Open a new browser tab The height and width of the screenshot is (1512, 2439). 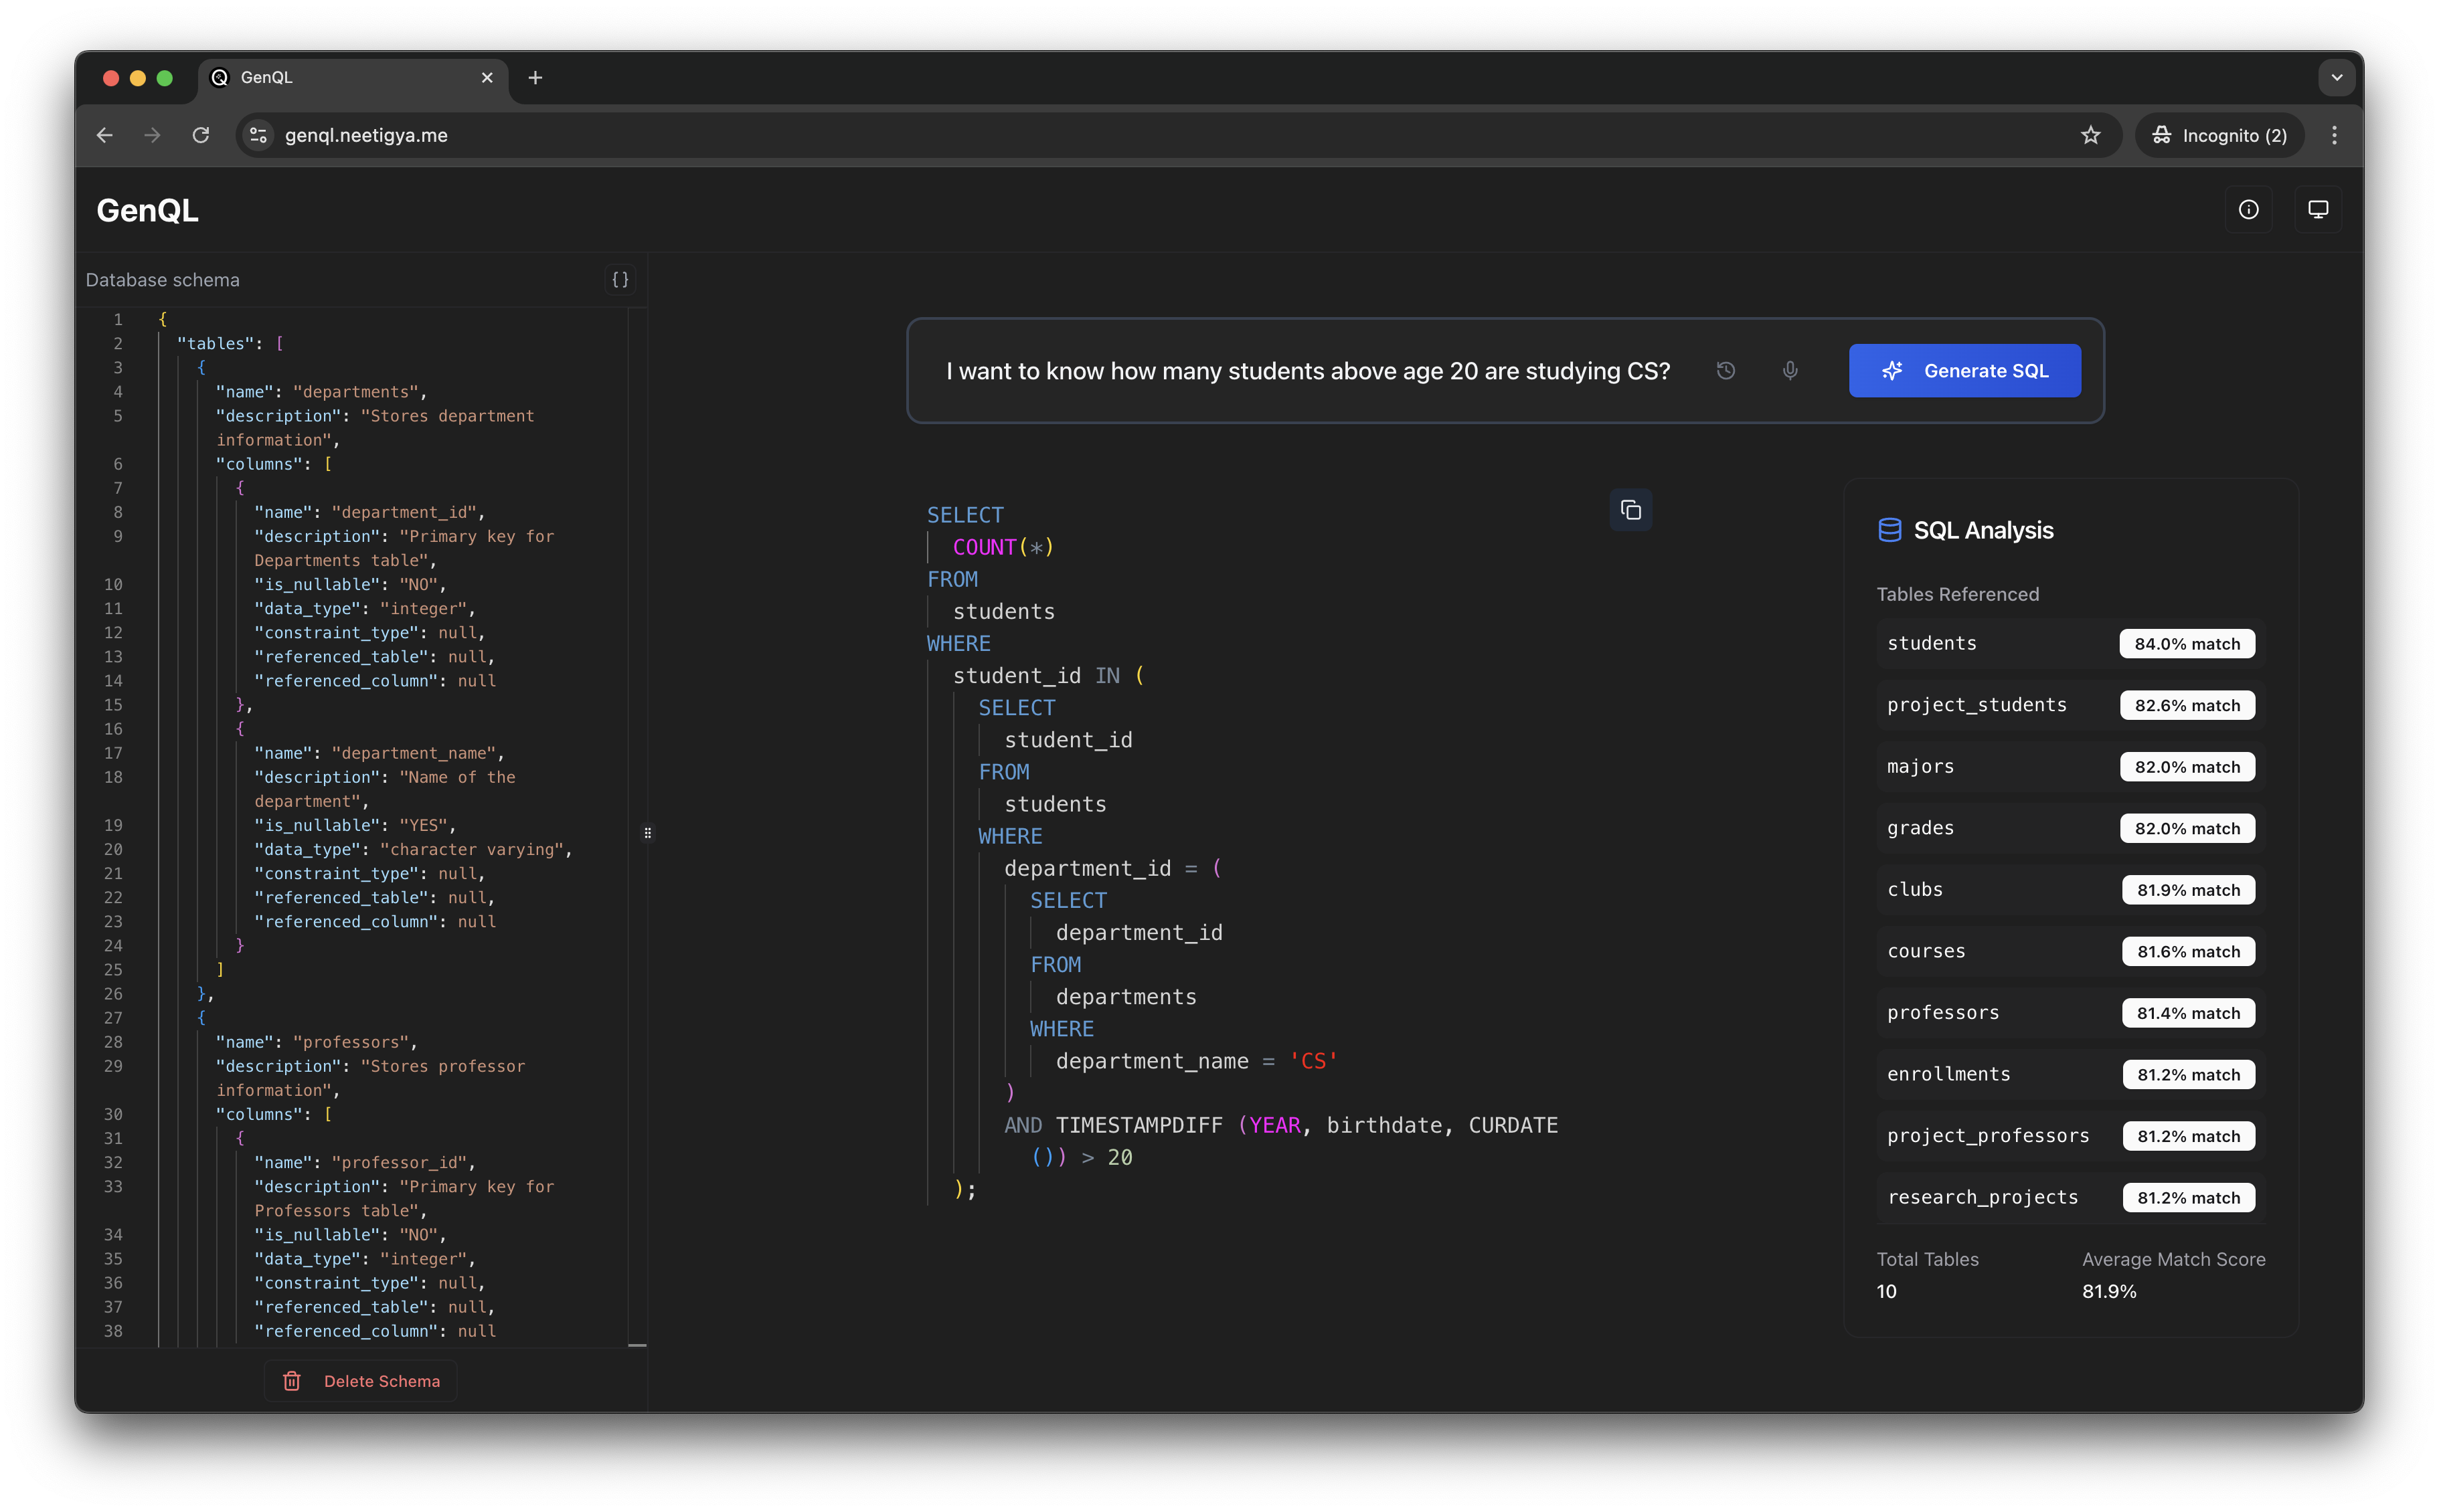(x=535, y=77)
